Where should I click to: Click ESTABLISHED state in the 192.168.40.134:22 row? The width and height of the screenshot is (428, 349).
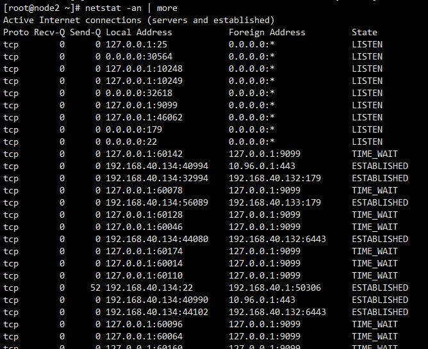coord(380,288)
